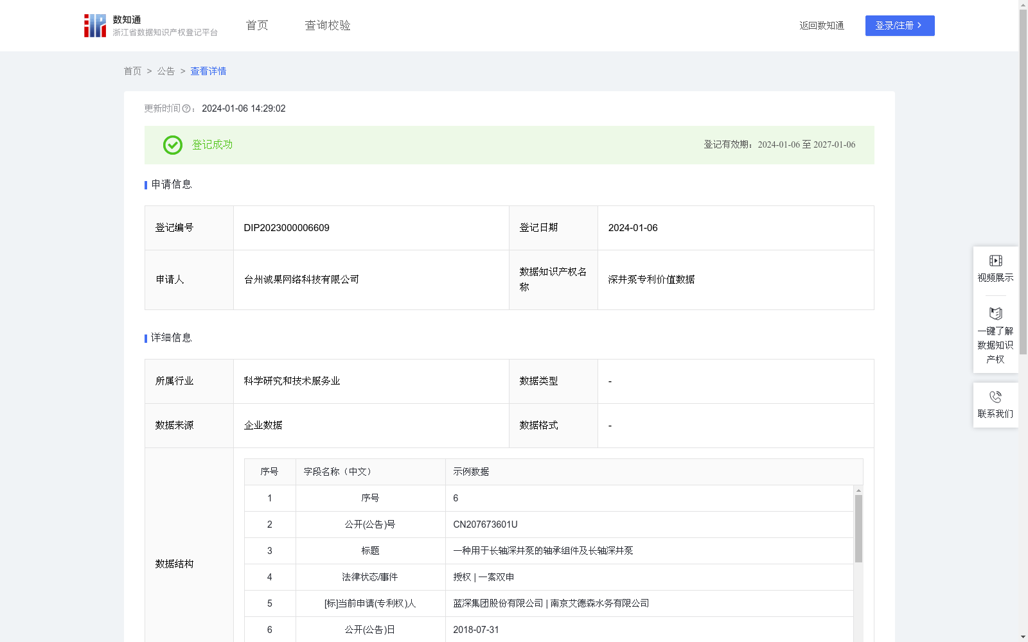Click the 返回数知通 link
This screenshot has height=642, width=1028.
[x=821, y=26]
